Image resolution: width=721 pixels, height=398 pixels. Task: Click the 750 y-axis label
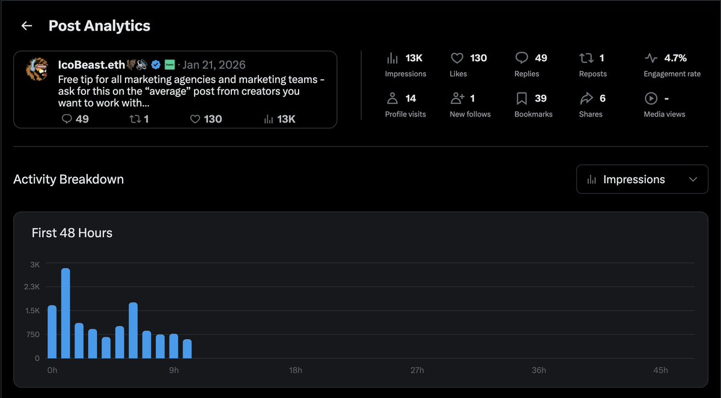click(32, 334)
